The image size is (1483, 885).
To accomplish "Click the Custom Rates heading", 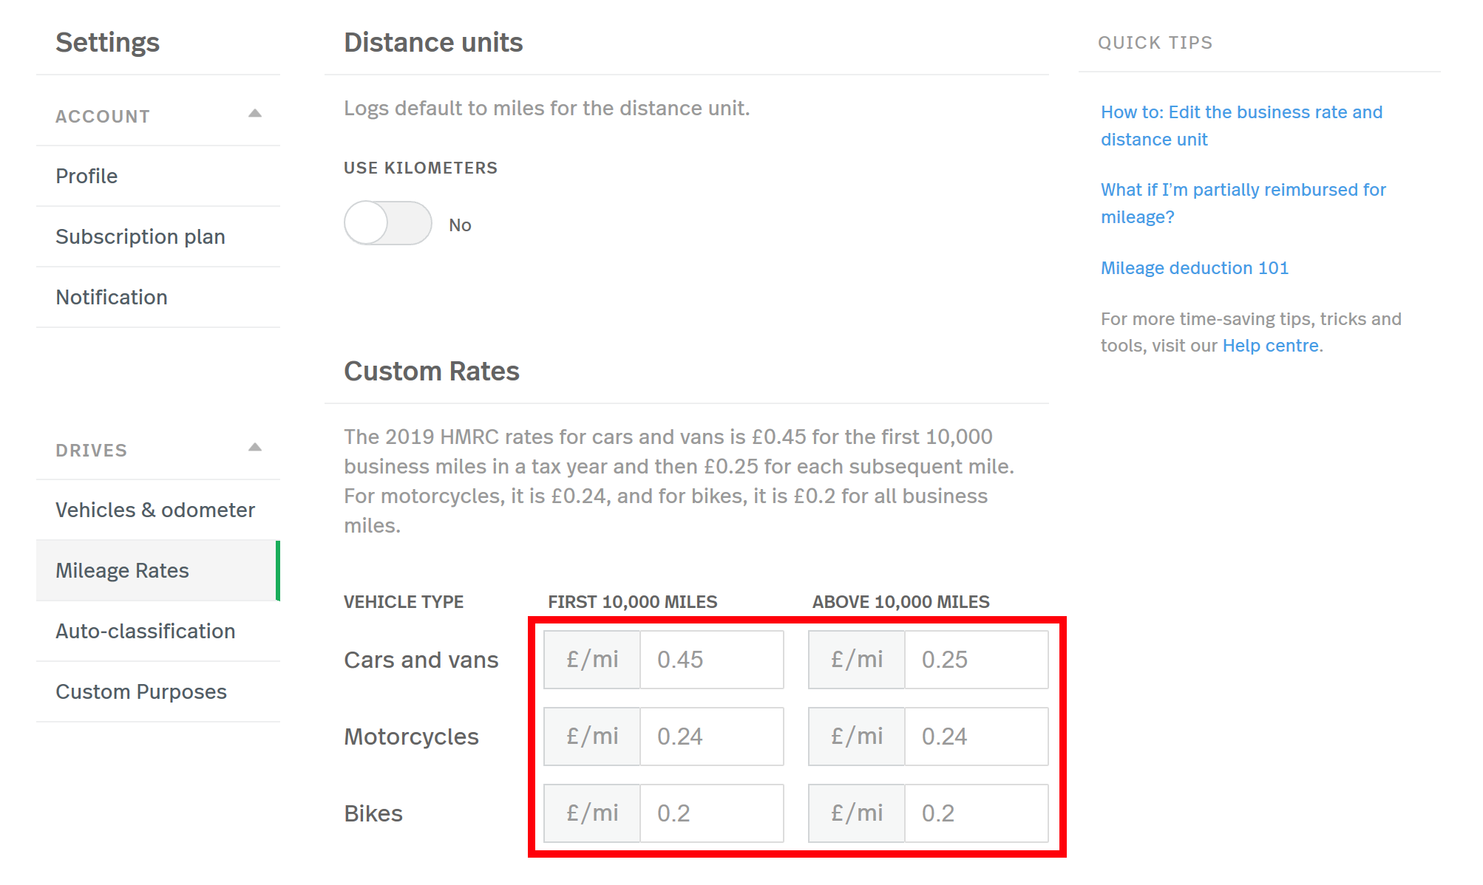I will point(432,371).
